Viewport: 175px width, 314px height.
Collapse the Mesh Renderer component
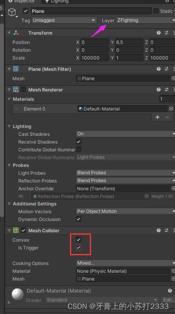pyautogui.click(x=9, y=90)
